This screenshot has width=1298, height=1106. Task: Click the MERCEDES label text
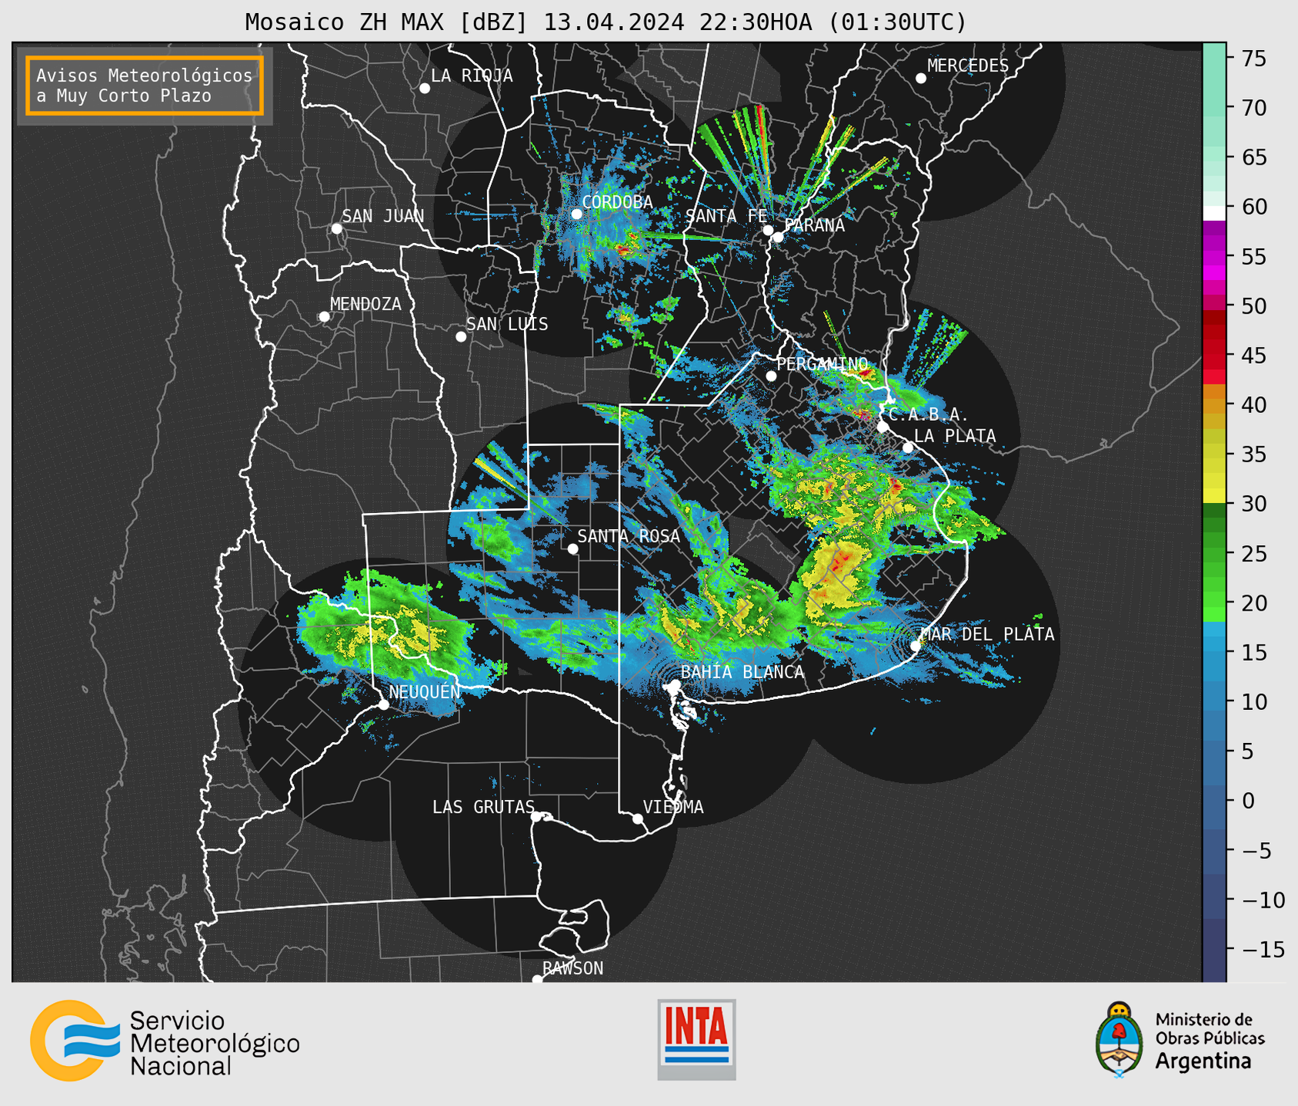point(968,66)
